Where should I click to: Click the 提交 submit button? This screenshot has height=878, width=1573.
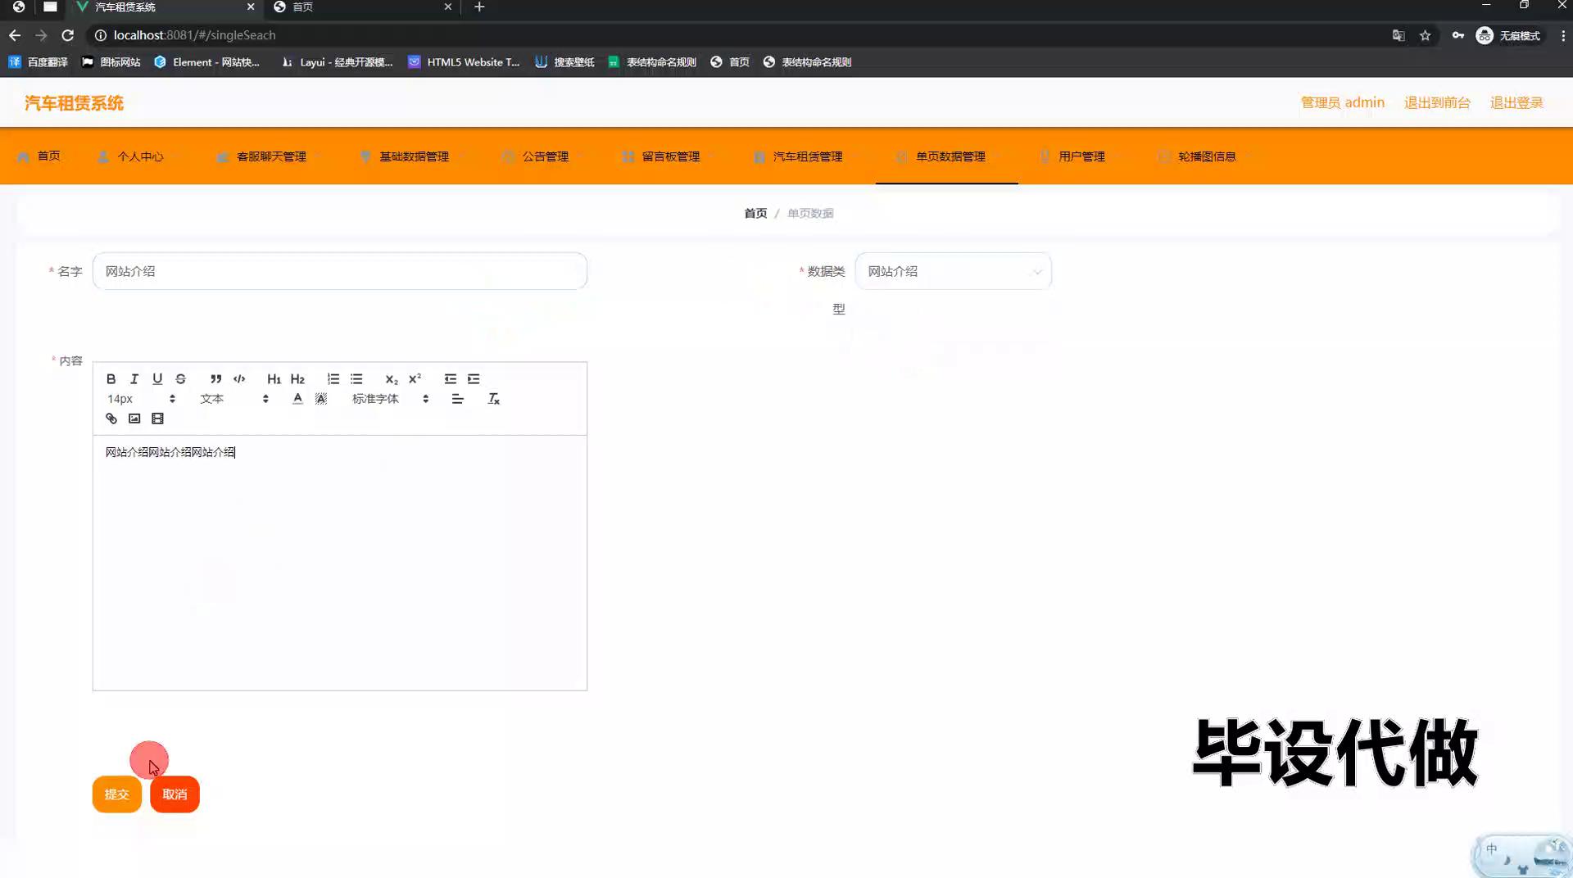click(116, 794)
